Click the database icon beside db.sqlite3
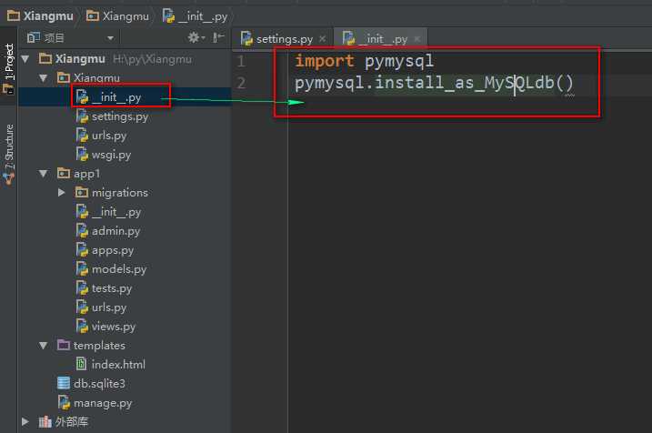Image resolution: width=652 pixels, height=433 pixels. pyautogui.click(x=64, y=383)
